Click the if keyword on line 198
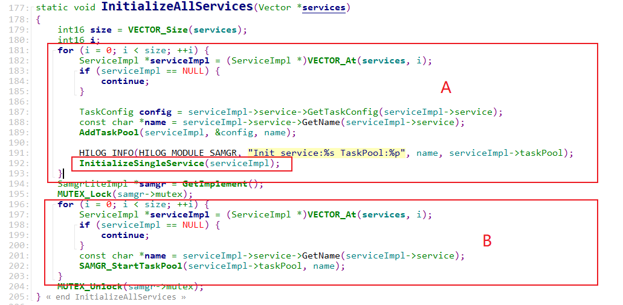 tap(84, 225)
